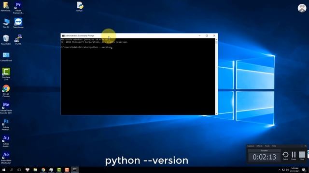Click the recorder duration 0:02:13 display
The width and height of the screenshot is (309, 173).
[x=264, y=157]
